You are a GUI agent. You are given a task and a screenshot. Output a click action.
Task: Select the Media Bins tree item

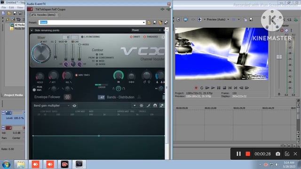point(20,29)
